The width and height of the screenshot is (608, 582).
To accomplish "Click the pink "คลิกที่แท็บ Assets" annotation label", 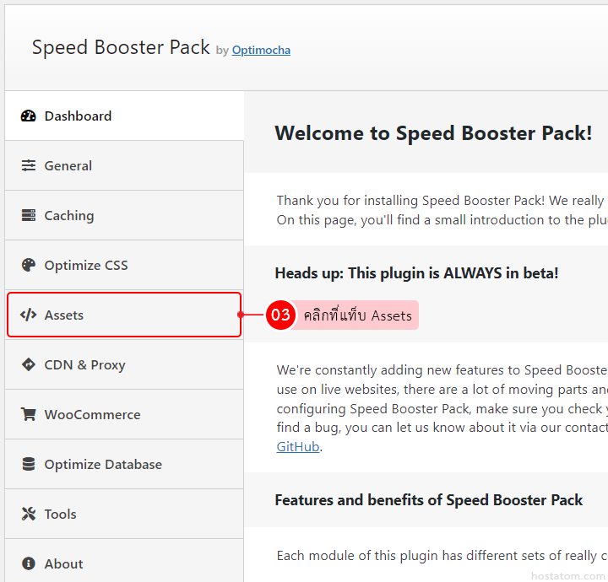I will click(358, 315).
